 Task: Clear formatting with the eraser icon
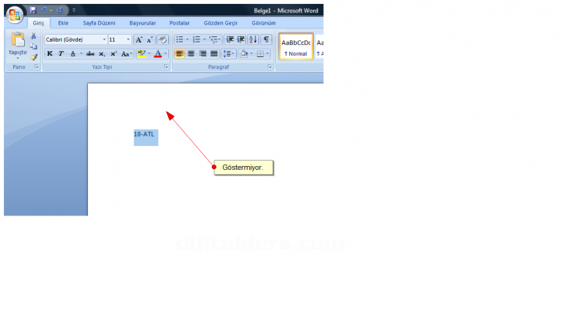coord(162,39)
